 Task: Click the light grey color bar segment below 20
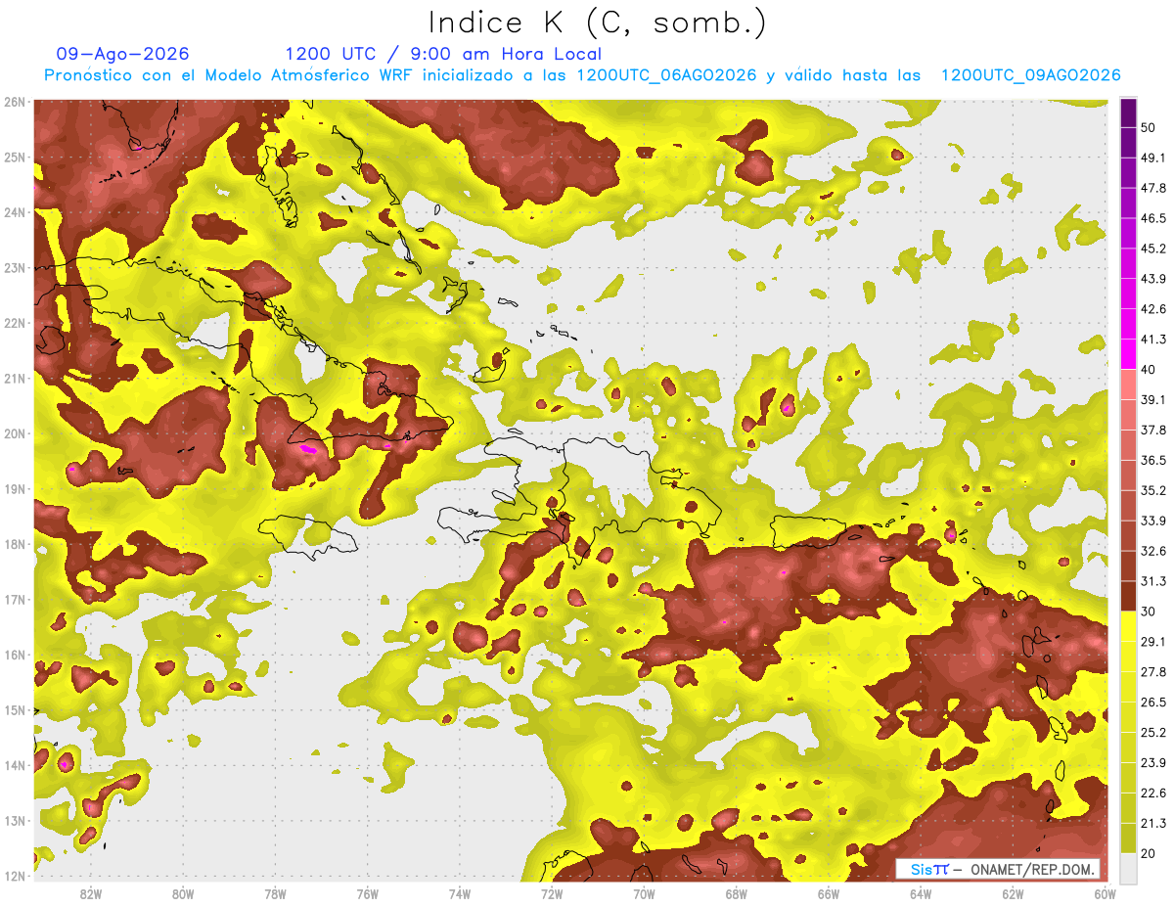(x=1128, y=867)
